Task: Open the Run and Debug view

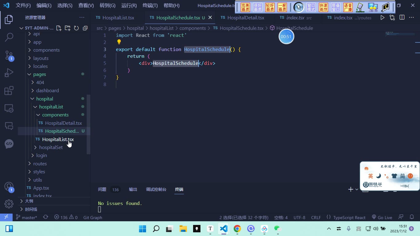Action: click(9, 73)
